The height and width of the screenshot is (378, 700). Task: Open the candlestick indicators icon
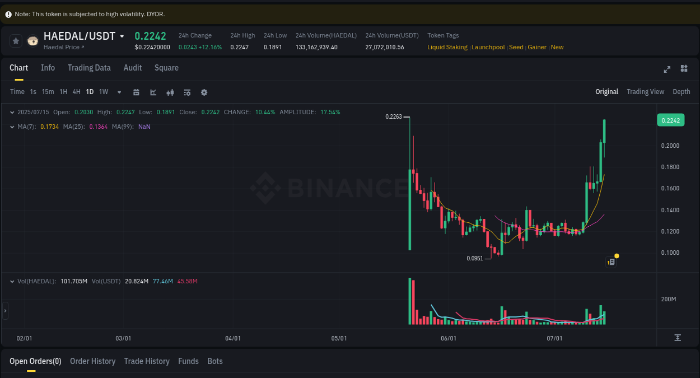(x=170, y=92)
